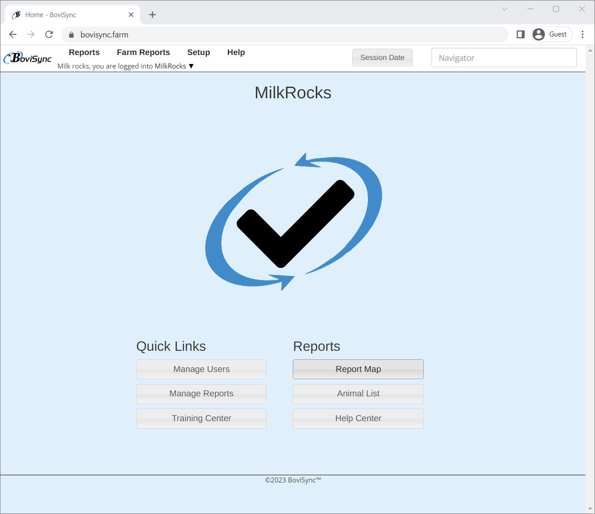Viewport: 595px width, 514px height.
Task: Reload the page with refresh icon
Action: coord(49,34)
